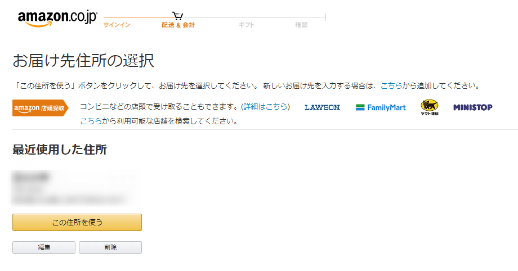
Task: Click the 編集 button
Action: pyautogui.click(x=44, y=247)
